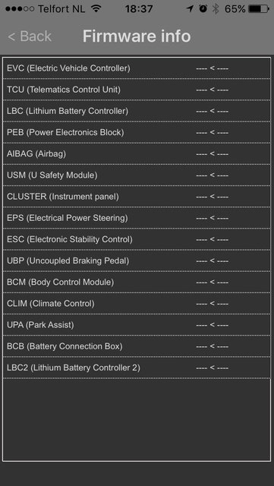Tap the Bluetooth status icon
The width and height of the screenshot is (274, 486).
click(216, 8)
